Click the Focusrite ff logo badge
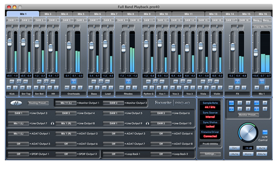278x181 pixels. (16, 103)
